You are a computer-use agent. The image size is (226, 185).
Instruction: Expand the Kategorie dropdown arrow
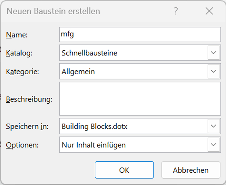[214, 71]
